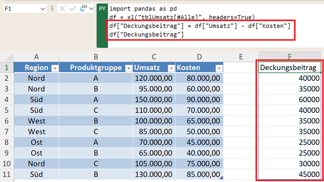The height and width of the screenshot is (182, 324).
Task: Open the Umsatz column filter button
Action: pos(171,68)
